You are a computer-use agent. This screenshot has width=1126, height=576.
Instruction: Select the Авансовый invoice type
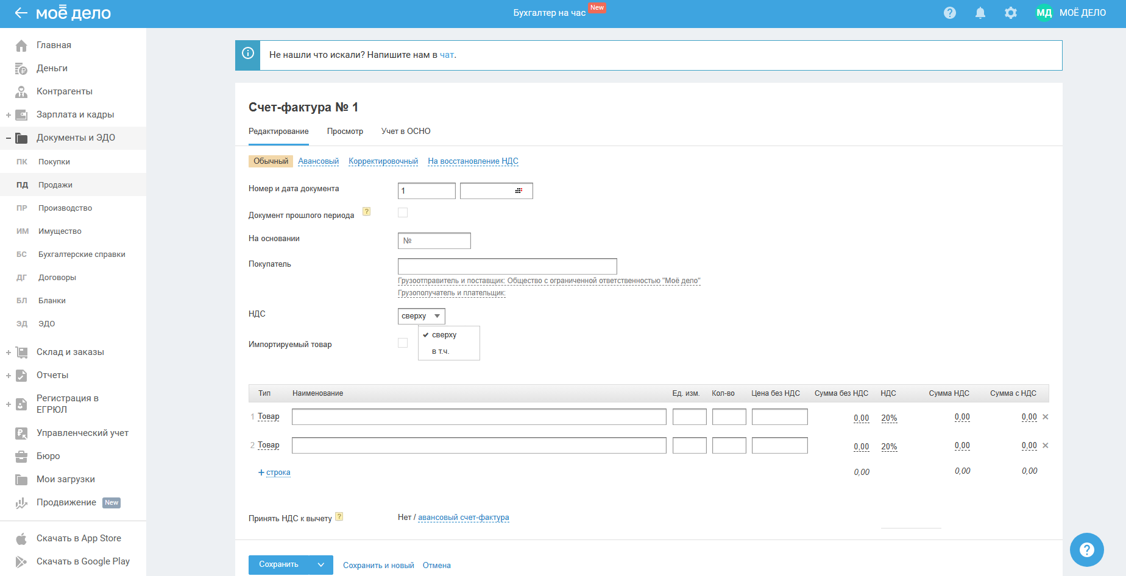(x=318, y=161)
